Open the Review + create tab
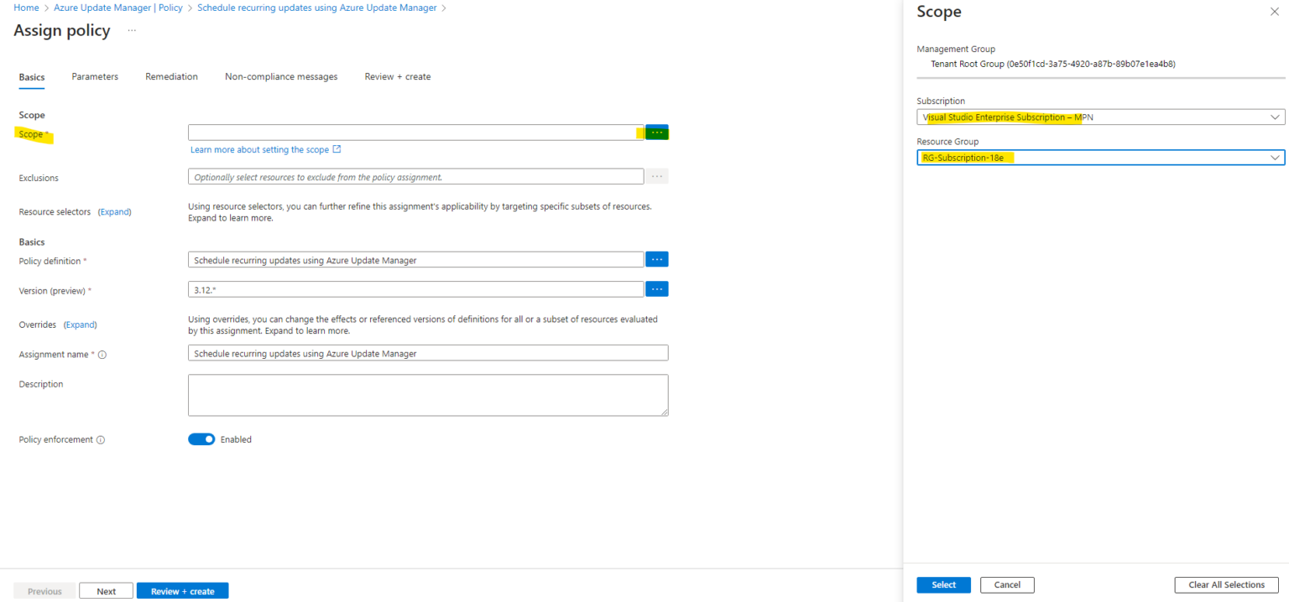1289x602 pixels. pyautogui.click(x=398, y=76)
